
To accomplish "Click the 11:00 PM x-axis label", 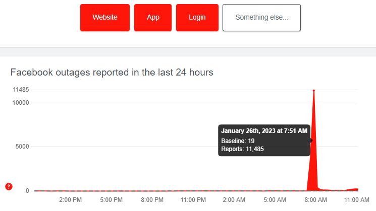I will (x=193, y=200).
